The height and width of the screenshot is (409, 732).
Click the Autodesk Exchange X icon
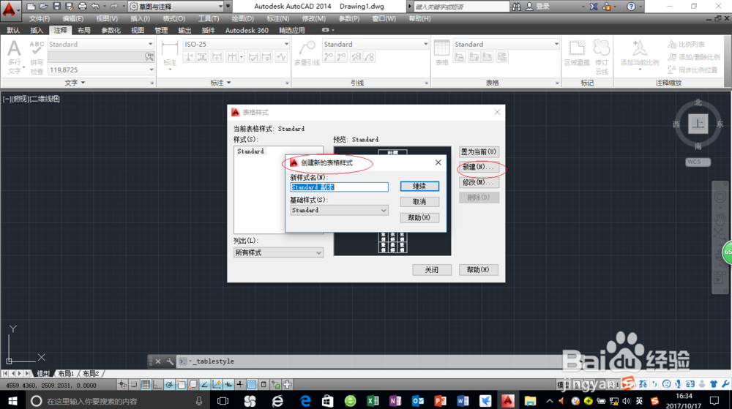click(594, 7)
